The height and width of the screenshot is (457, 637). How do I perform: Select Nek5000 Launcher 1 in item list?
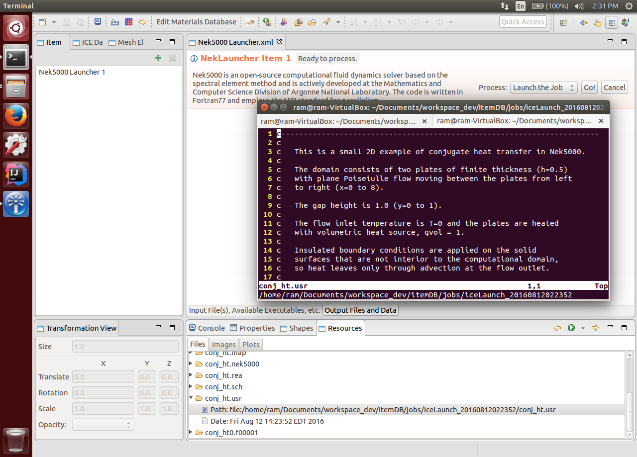[x=72, y=72]
